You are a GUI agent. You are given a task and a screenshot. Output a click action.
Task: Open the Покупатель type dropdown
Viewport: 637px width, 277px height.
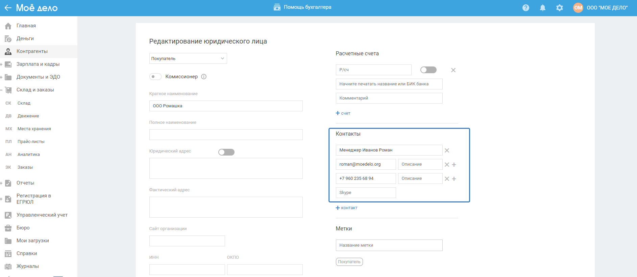click(188, 58)
